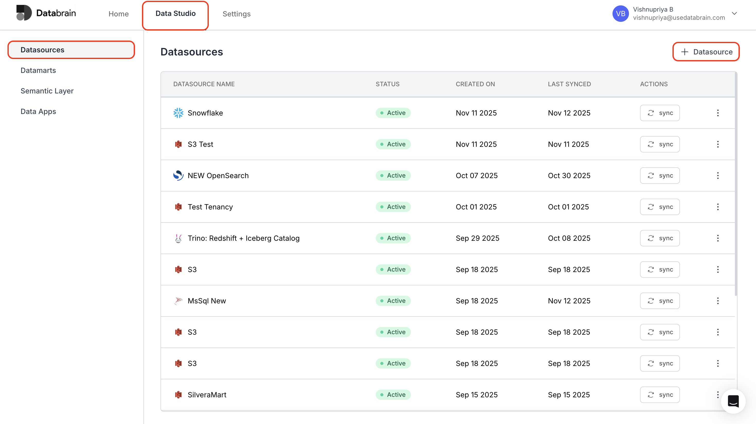Open the chat support widget icon
Screen dimensions: 756x424
coord(733,401)
